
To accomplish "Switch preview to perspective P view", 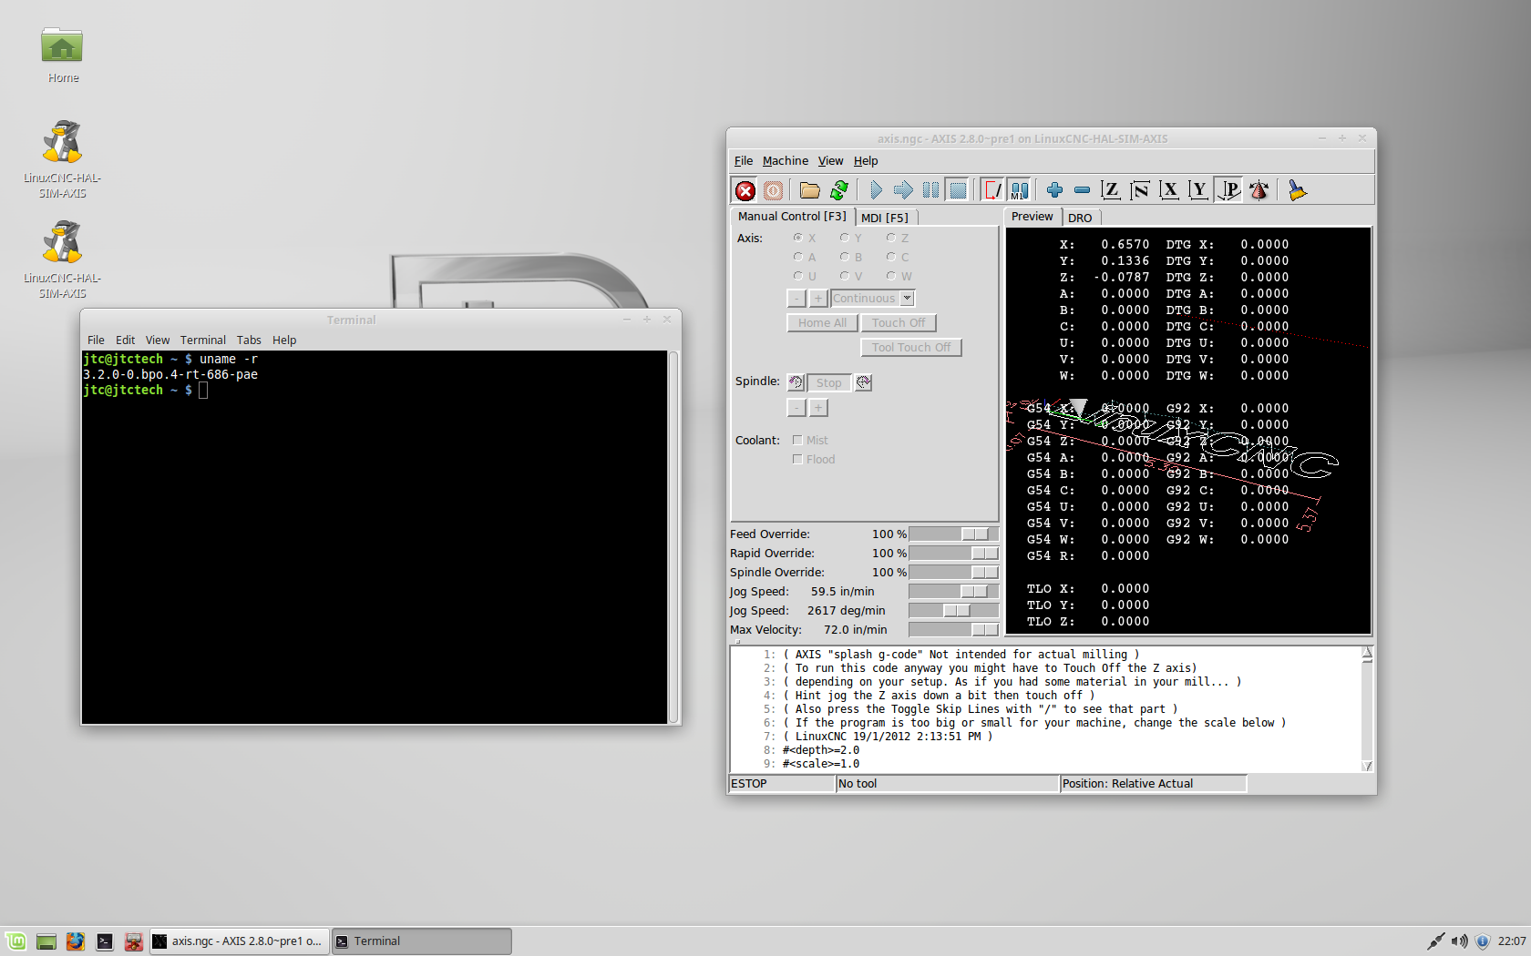I will point(1229,190).
